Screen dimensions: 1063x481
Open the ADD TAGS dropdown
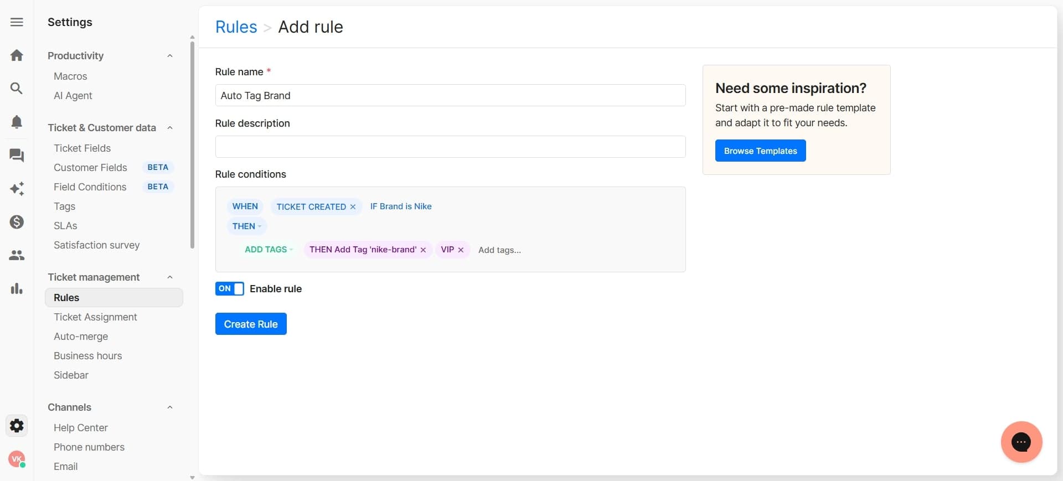click(x=269, y=250)
